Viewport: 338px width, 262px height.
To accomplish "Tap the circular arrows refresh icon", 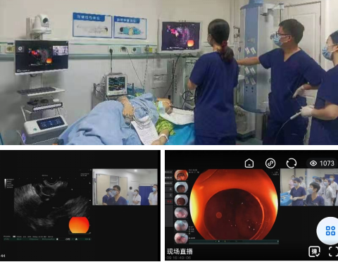I will (292, 163).
